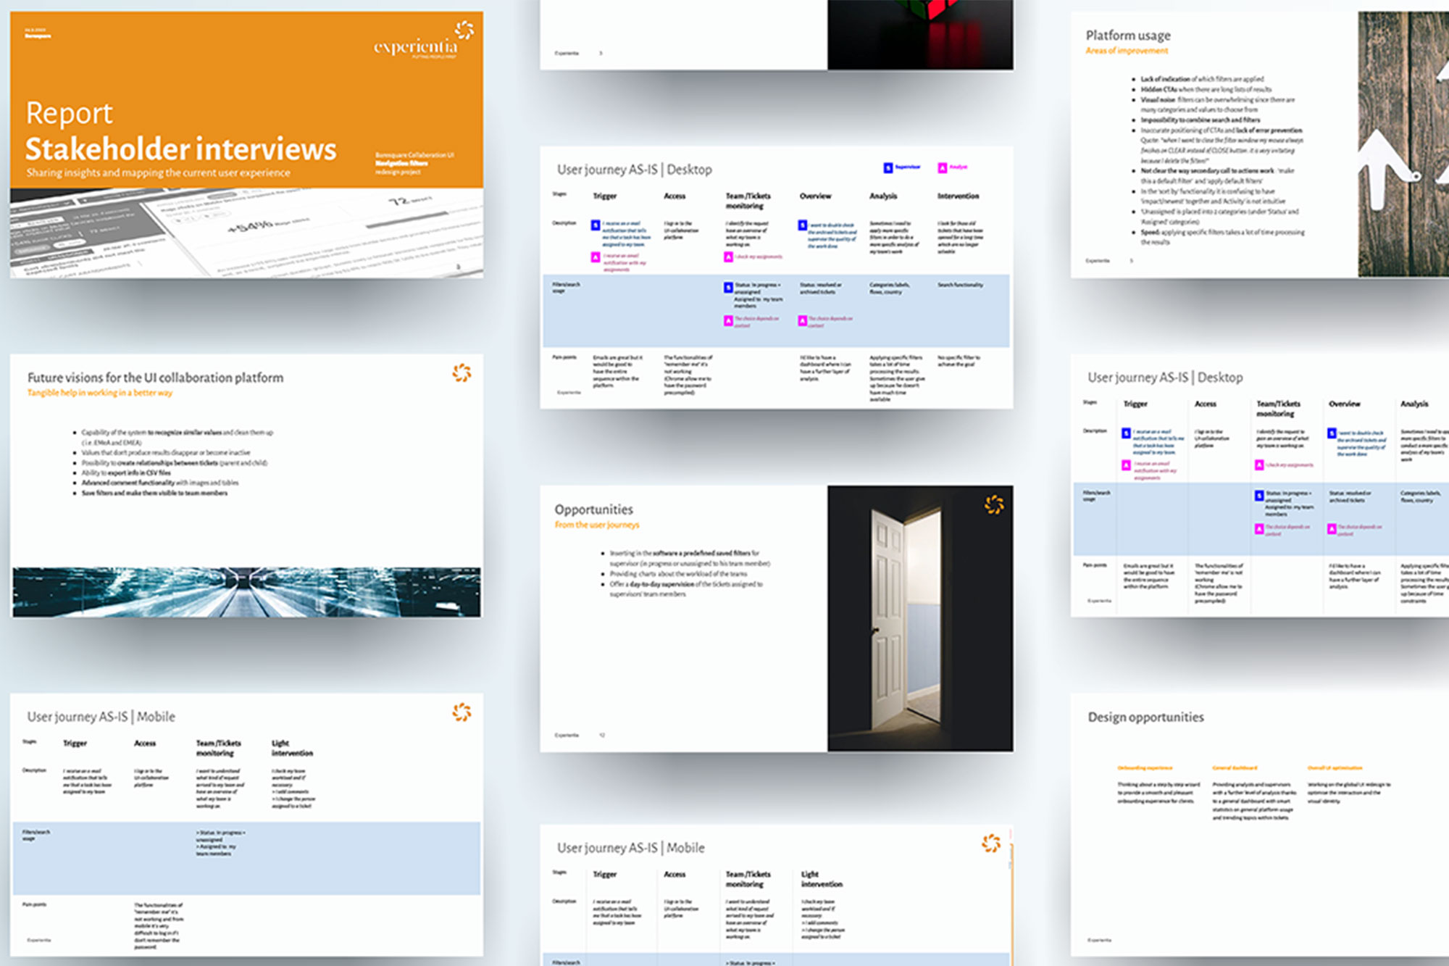
Task: Click the open door photo
Action: 919,618
